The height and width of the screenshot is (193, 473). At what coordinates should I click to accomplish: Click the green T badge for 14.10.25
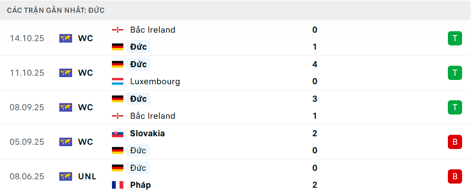[x=454, y=38]
